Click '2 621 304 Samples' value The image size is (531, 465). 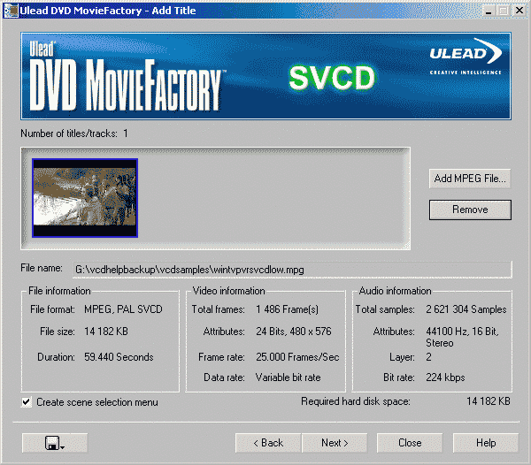tap(466, 309)
